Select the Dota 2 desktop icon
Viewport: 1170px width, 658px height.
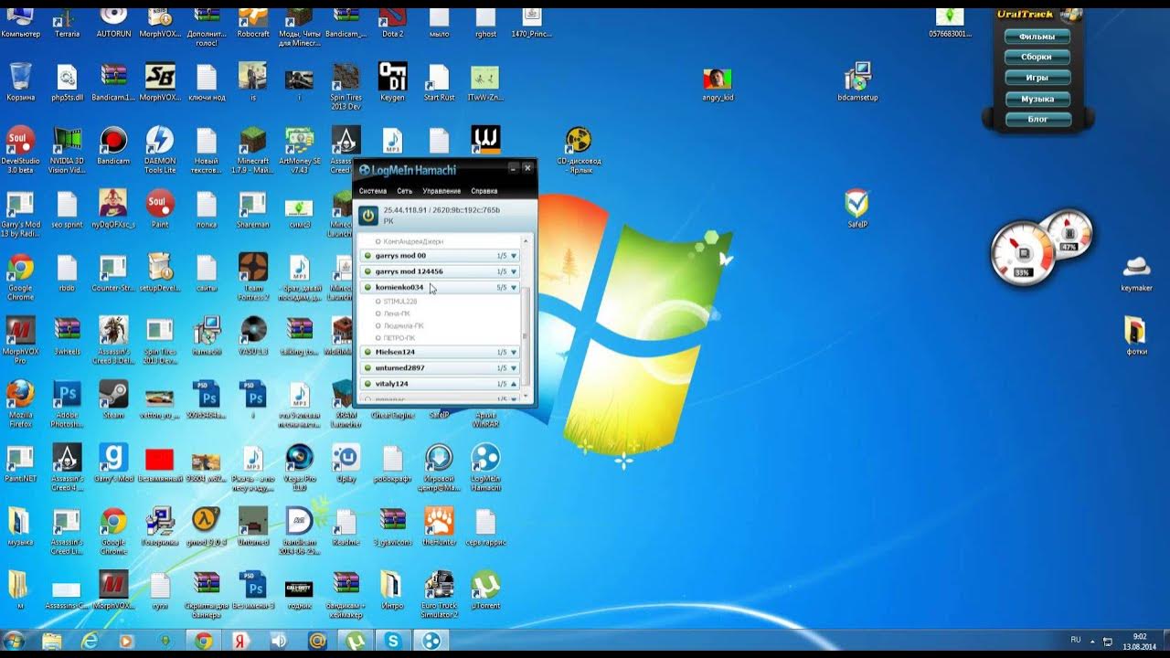click(392, 22)
